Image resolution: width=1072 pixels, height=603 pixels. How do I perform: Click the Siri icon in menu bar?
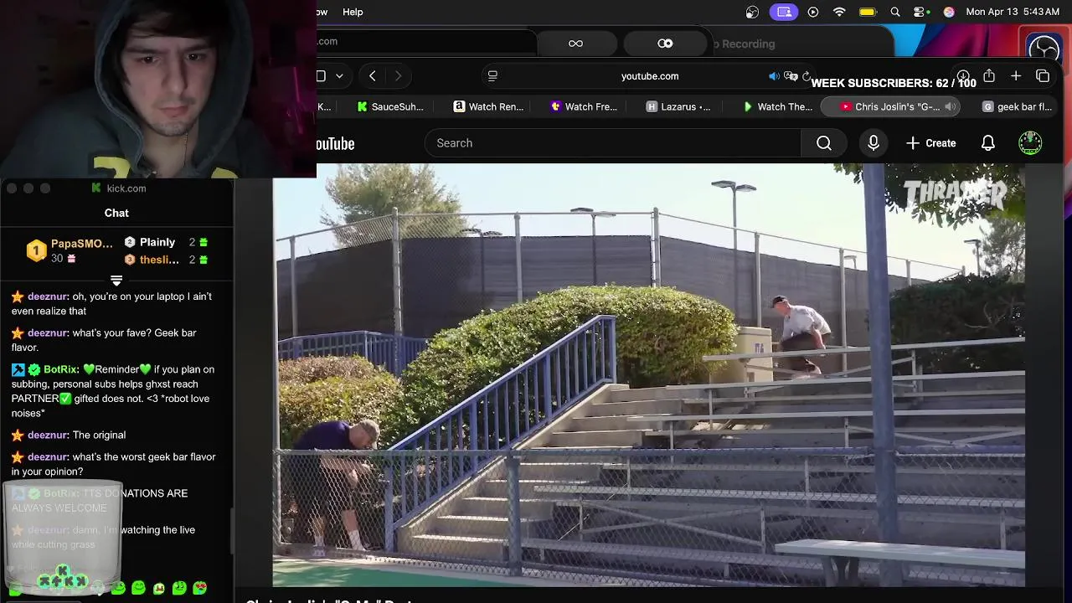click(949, 12)
